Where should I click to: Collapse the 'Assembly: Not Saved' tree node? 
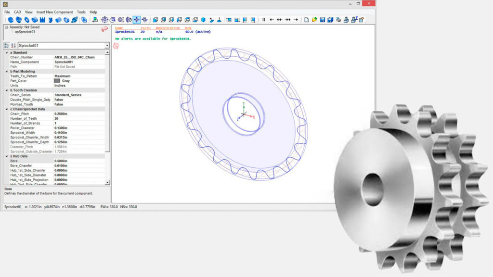(x=6, y=27)
